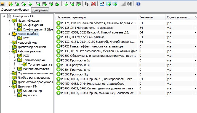Click the 'cs' import toolbar icon

click(66, 4)
